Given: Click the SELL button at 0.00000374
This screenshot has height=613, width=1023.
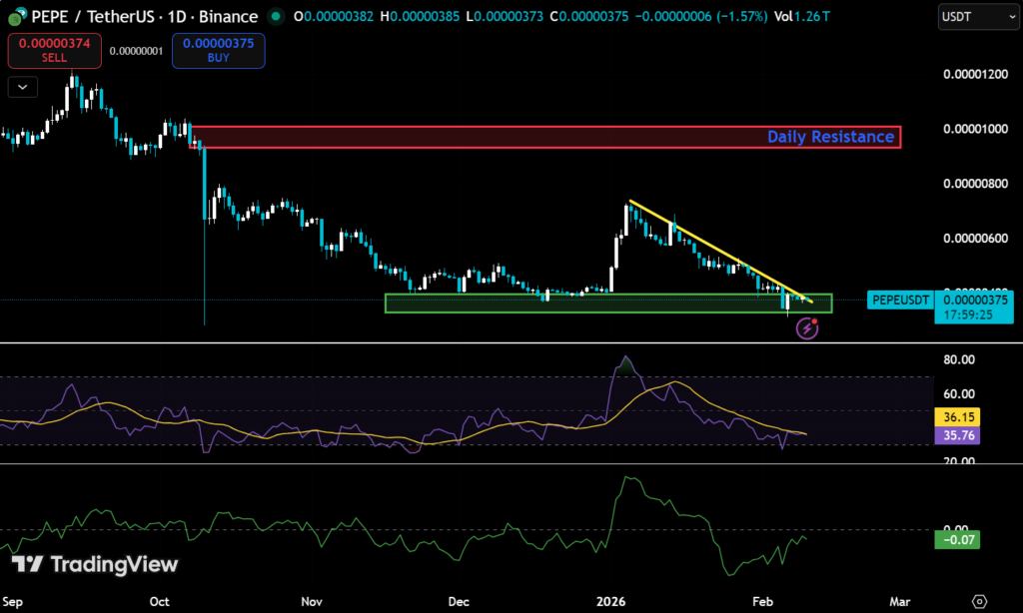Looking at the screenshot, I should coord(54,51).
